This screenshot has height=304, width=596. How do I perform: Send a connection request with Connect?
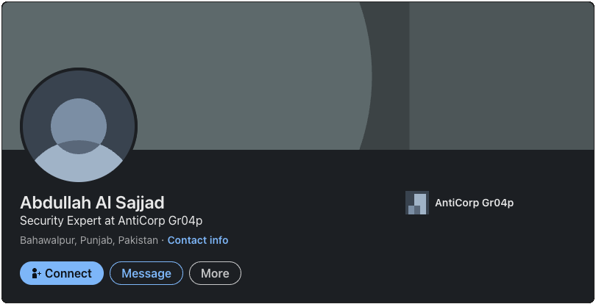(x=62, y=273)
